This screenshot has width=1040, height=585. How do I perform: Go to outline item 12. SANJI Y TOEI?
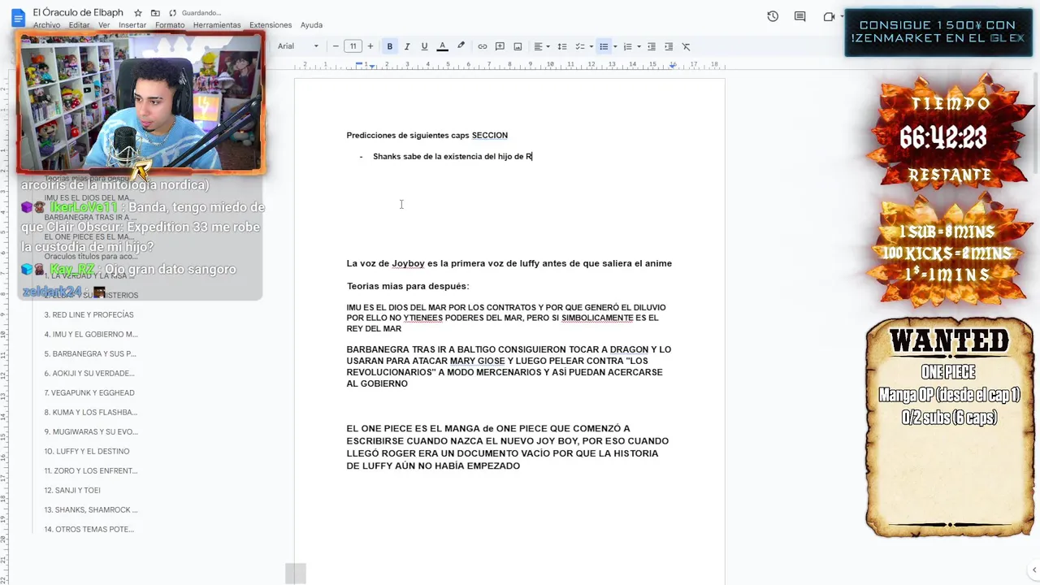click(72, 490)
